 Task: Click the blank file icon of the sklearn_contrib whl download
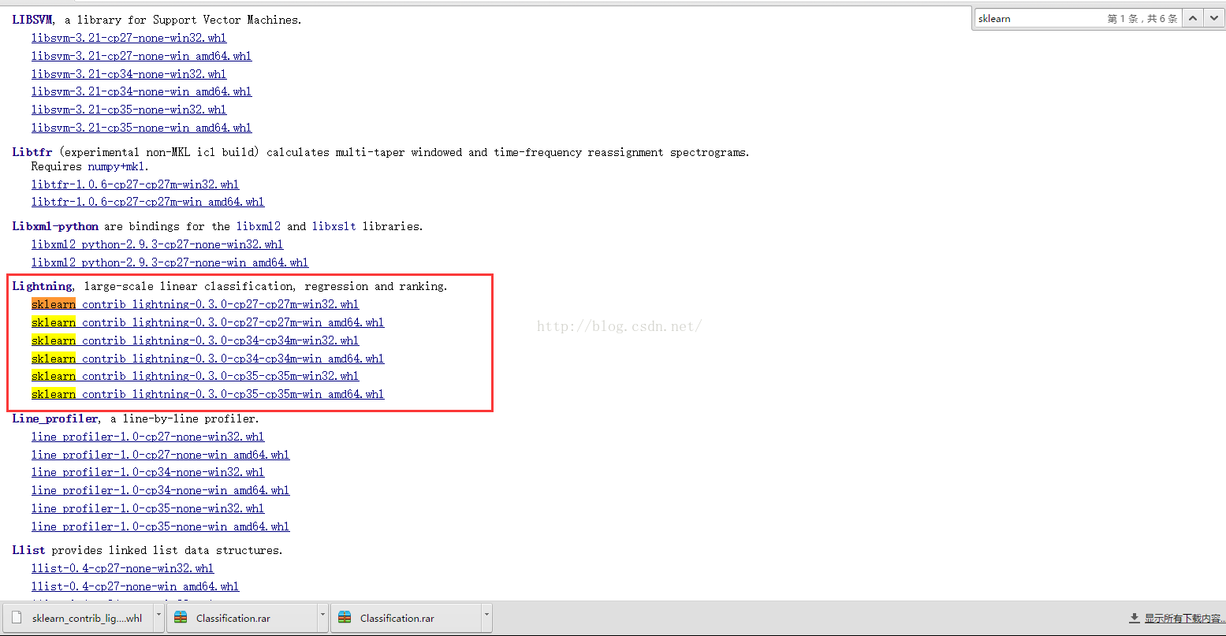16,618
